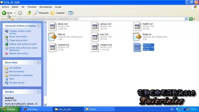Collapse the Detalles panel
199x112 pixels.
38,91
